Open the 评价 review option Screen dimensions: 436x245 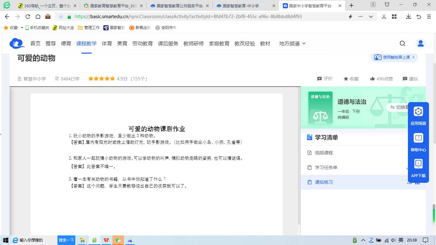(x=325, y=79)
